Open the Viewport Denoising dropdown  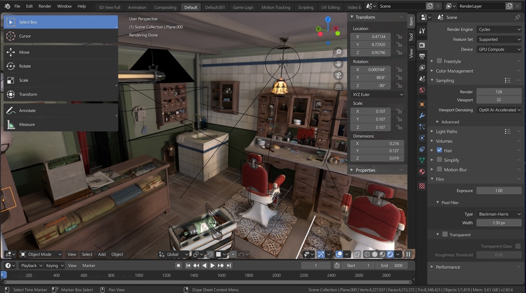click(499, 110)
